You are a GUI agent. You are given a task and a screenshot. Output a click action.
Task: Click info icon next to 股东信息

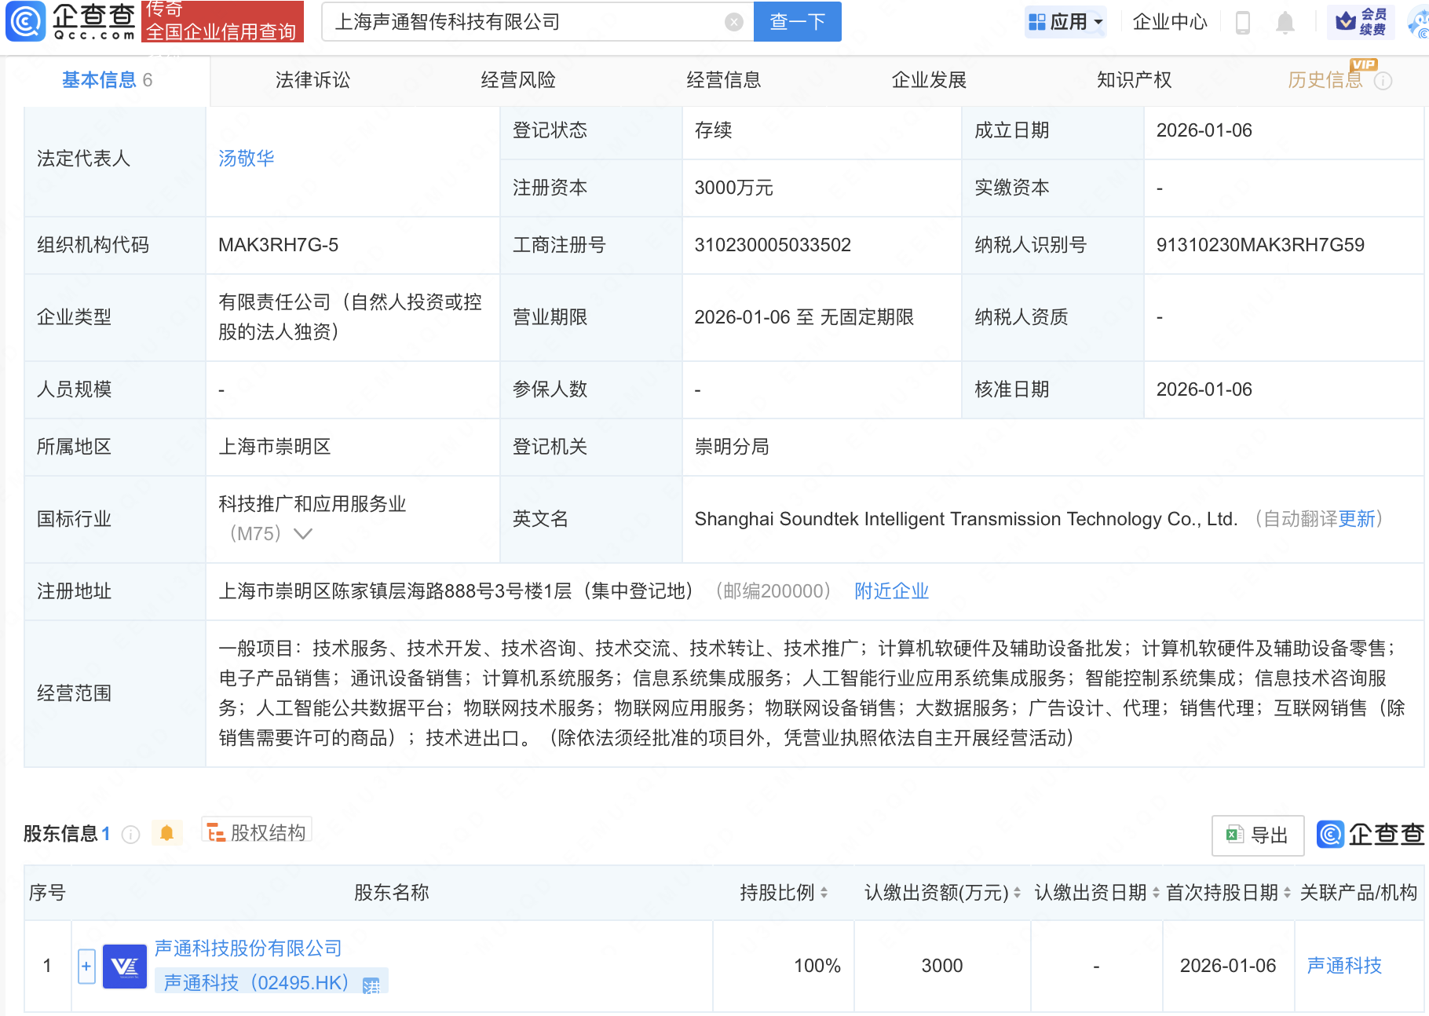click(x=131, y=834)
